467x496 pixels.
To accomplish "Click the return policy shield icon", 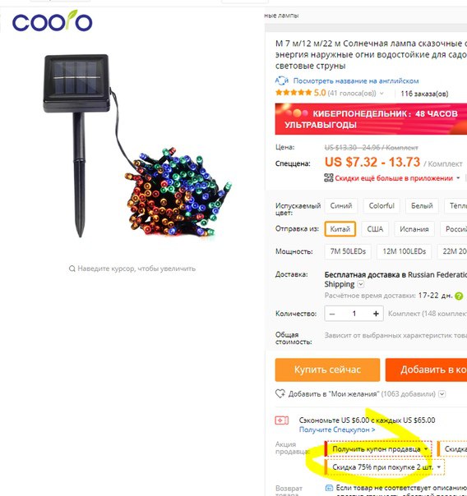I will coord(329,488).
